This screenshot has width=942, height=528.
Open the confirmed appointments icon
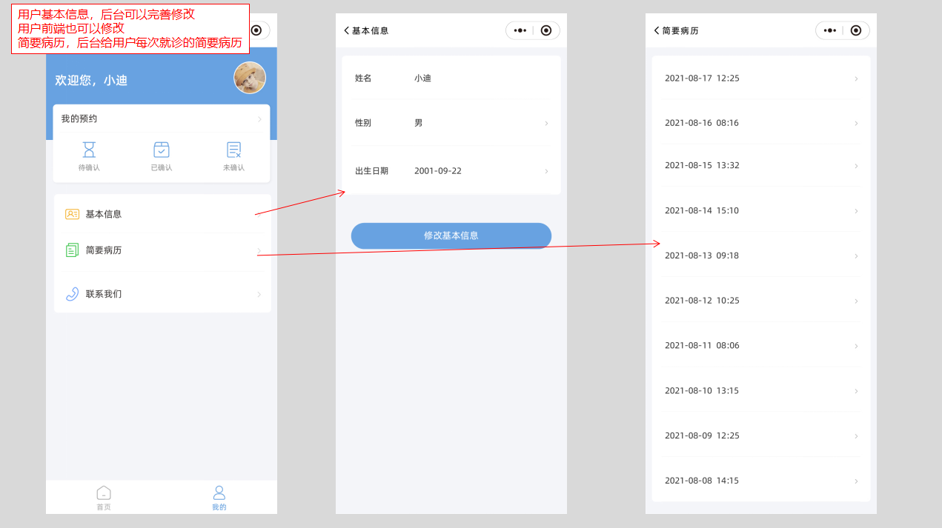(x=161, y=150)
